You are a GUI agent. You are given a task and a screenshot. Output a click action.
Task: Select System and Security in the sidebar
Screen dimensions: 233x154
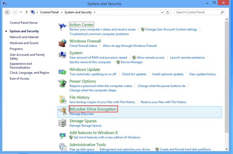tap(24, 31)
